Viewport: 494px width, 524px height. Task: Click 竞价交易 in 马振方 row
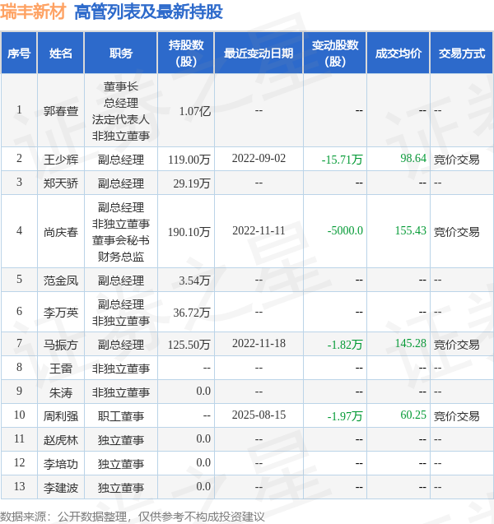457,344
